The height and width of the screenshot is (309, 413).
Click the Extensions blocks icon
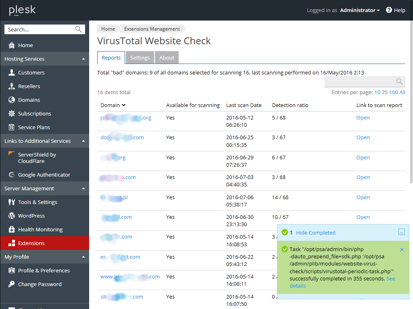point(12,243)
